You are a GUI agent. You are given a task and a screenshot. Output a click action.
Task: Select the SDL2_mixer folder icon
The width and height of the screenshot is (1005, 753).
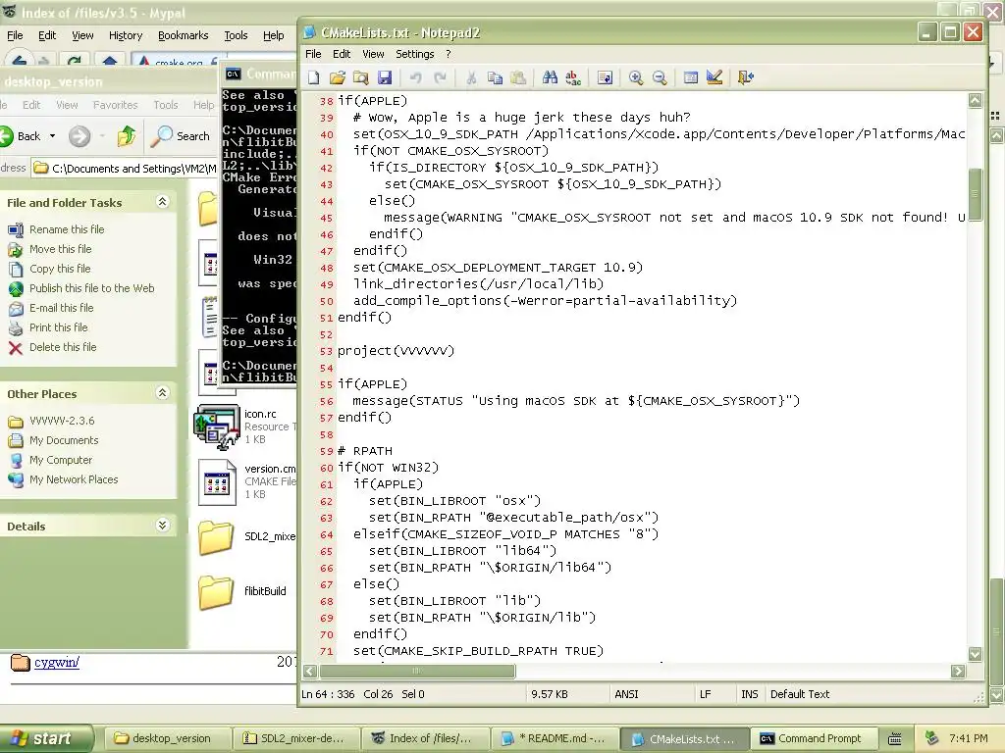(216, 537)
